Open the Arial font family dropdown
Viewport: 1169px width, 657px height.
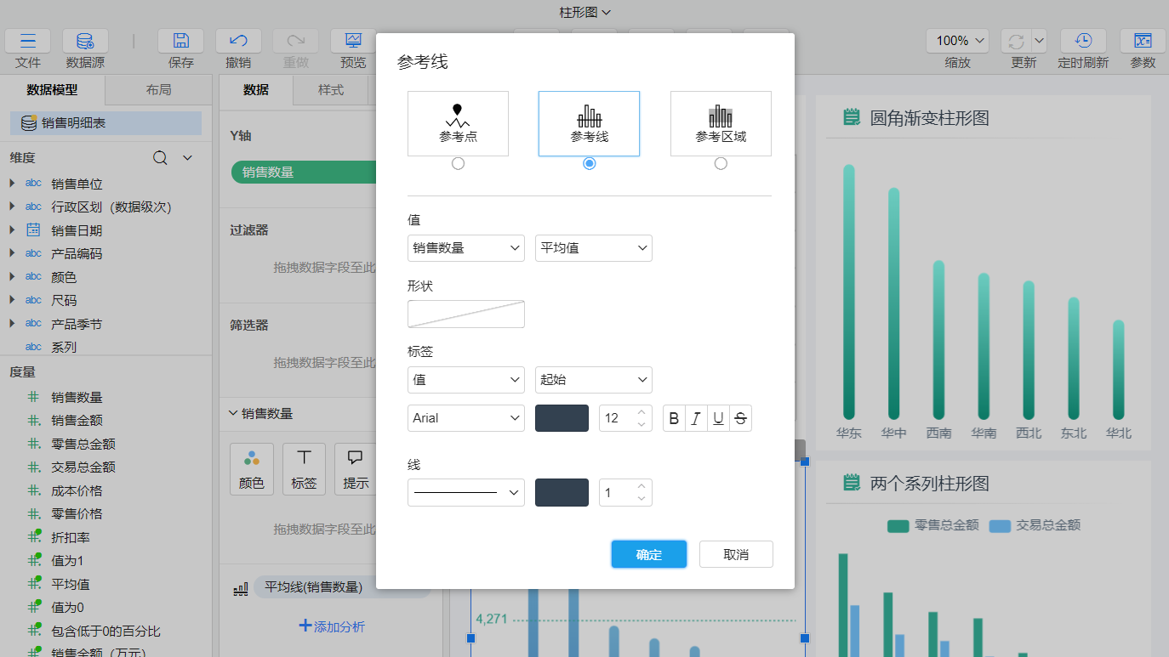(x=465, y=417)
